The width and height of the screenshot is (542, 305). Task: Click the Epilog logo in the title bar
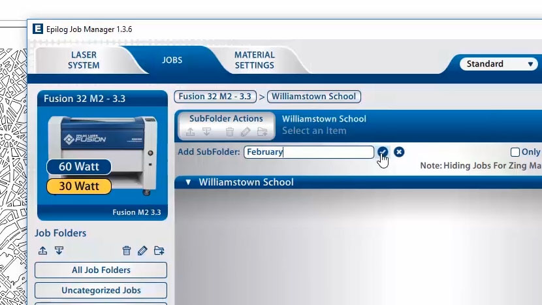(x=38, y=29)
